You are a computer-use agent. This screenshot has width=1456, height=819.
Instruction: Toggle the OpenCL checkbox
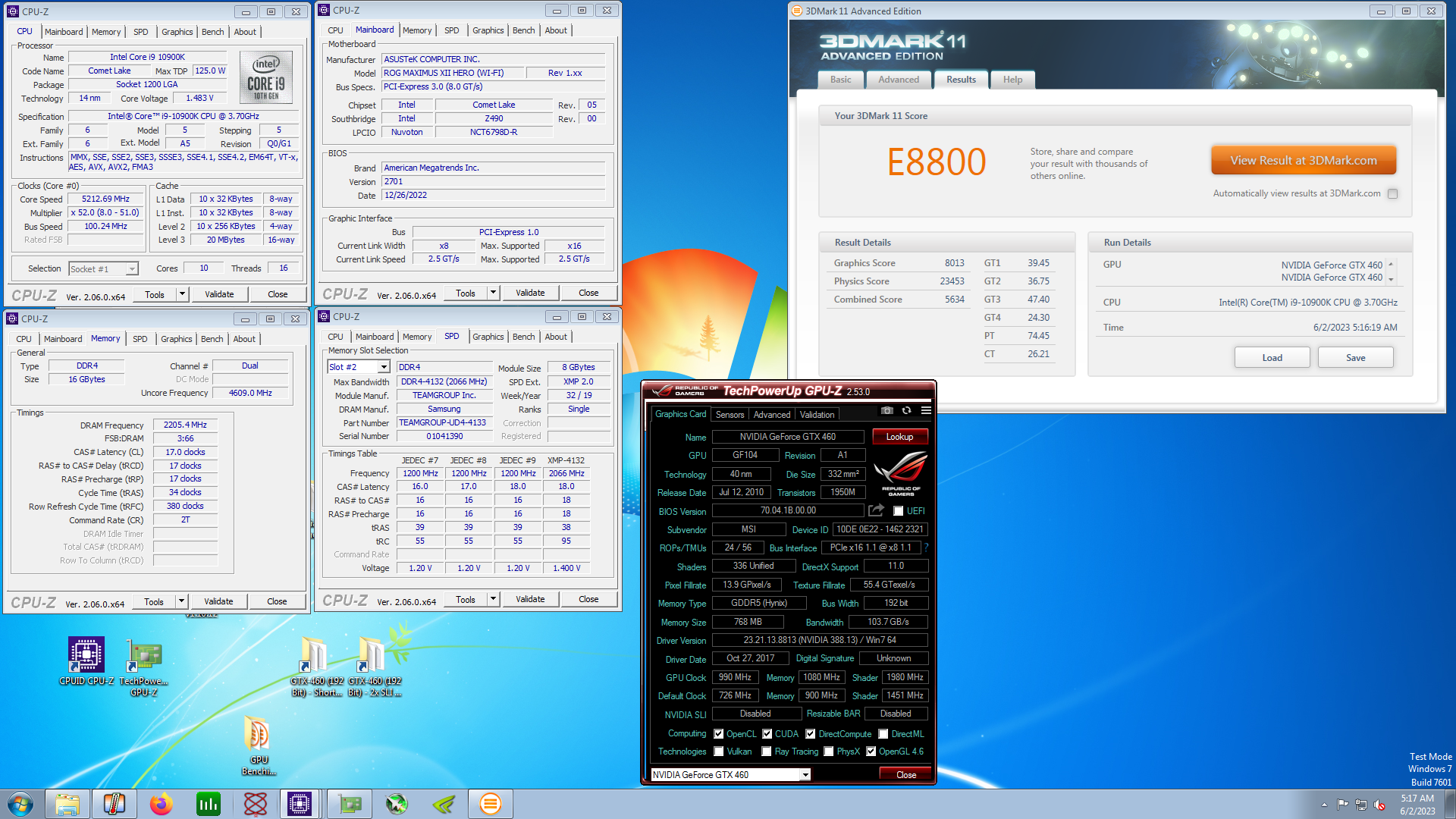coord(719,734)
